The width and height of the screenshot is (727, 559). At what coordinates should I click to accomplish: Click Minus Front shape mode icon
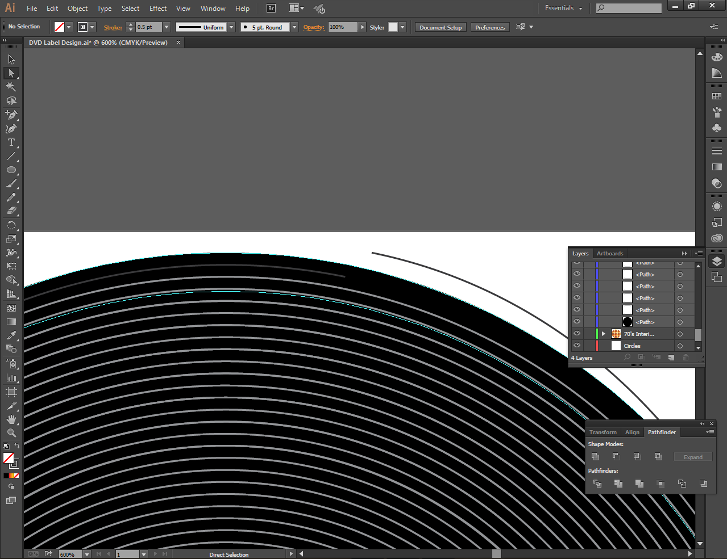pyautogui.click(x=616, y=456)
